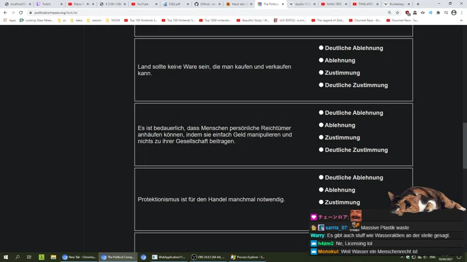Click the unlabeled Chromium icon in taskbar
The width and height of the screenshot is (467, 262).
coord(144,257)
